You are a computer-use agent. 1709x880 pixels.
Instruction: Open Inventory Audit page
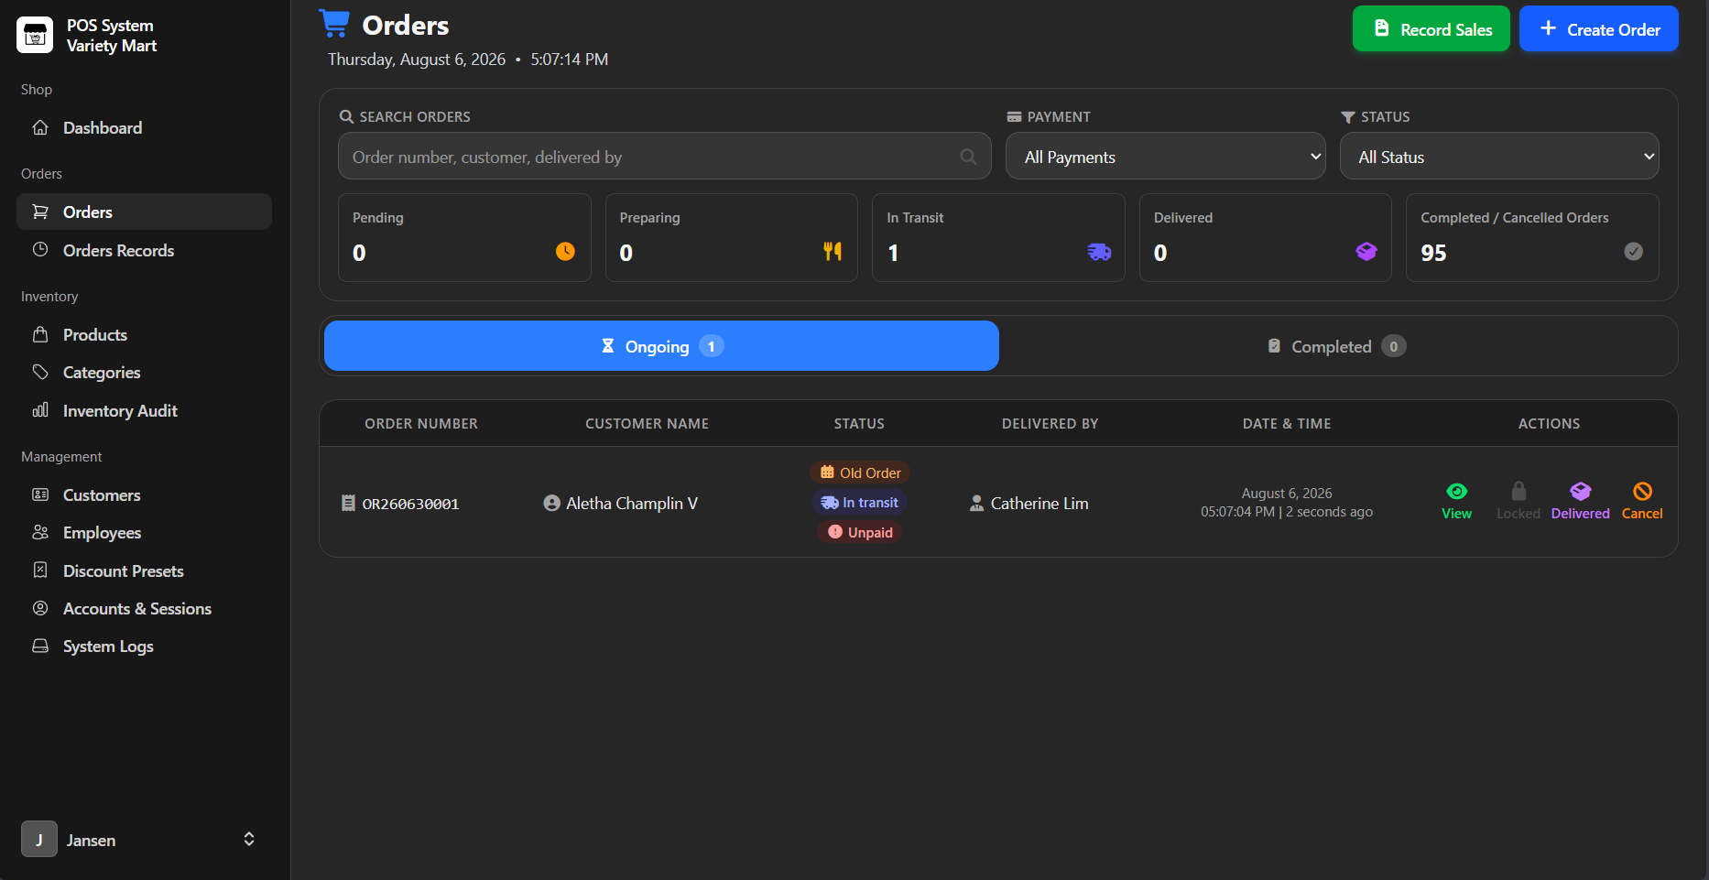(144, 410)
